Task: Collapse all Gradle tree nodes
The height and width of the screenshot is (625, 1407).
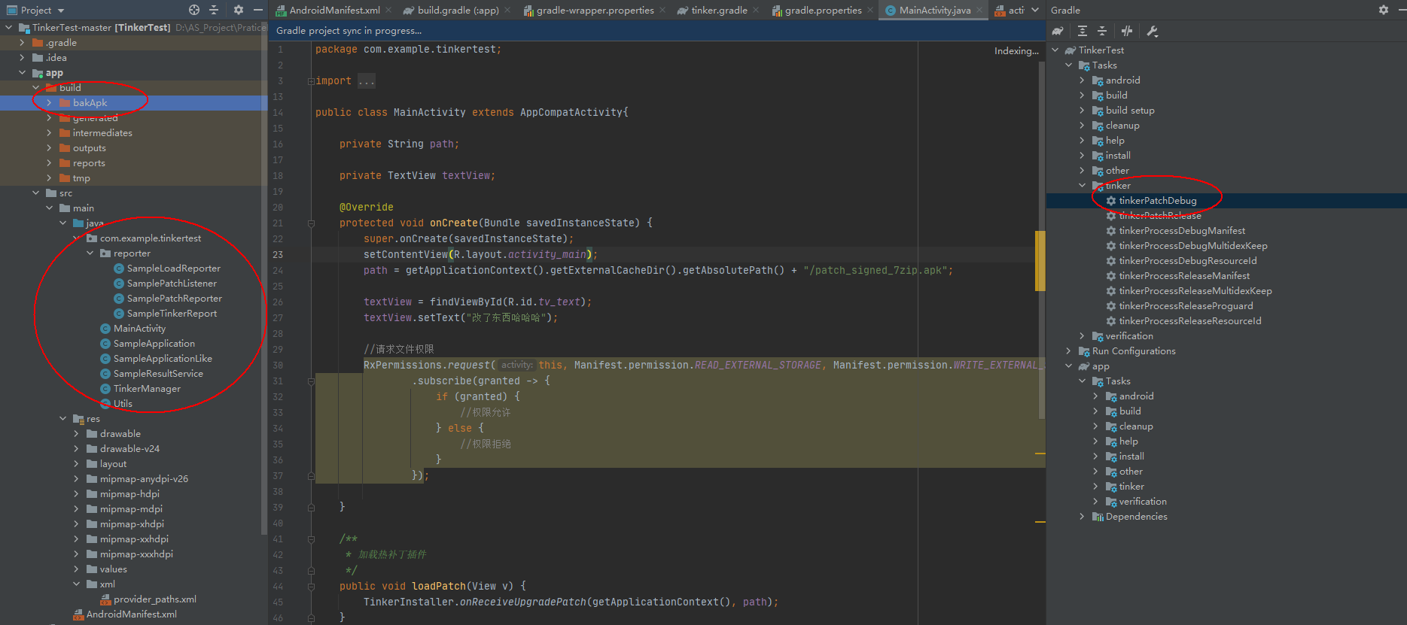Action: (1101, 31)
